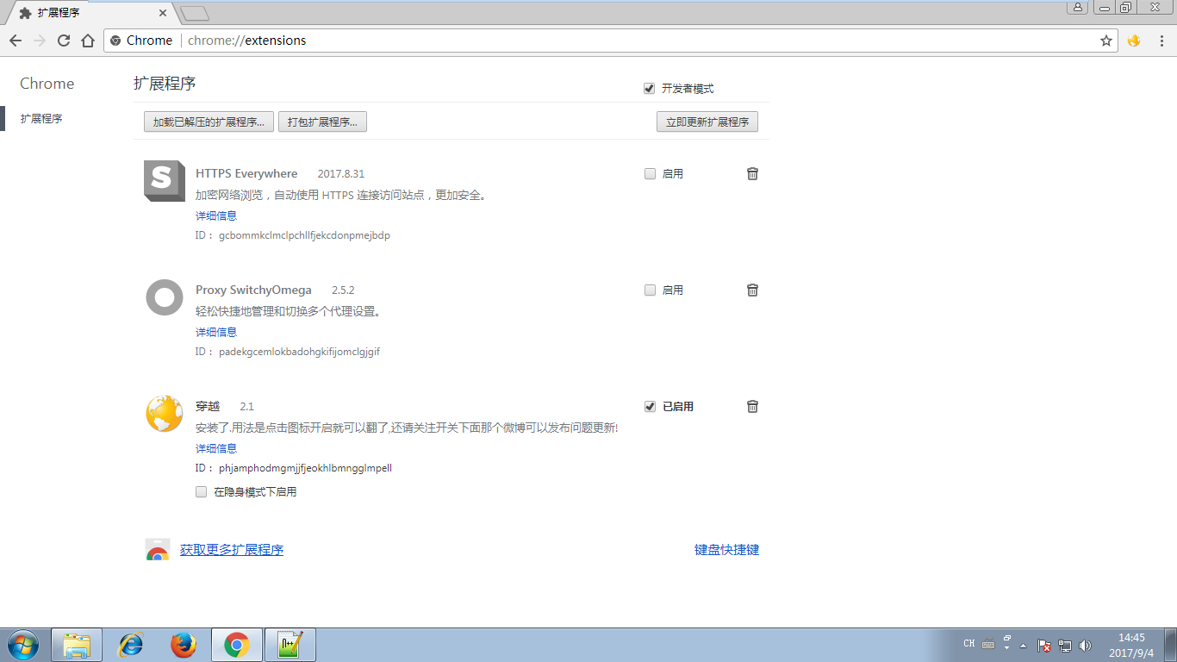Open the notepad editor taskbar icon

pyautogui.click(x=290, y=645)
